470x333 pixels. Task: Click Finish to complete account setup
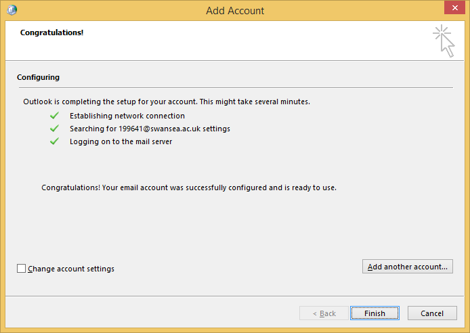[375, 313]
